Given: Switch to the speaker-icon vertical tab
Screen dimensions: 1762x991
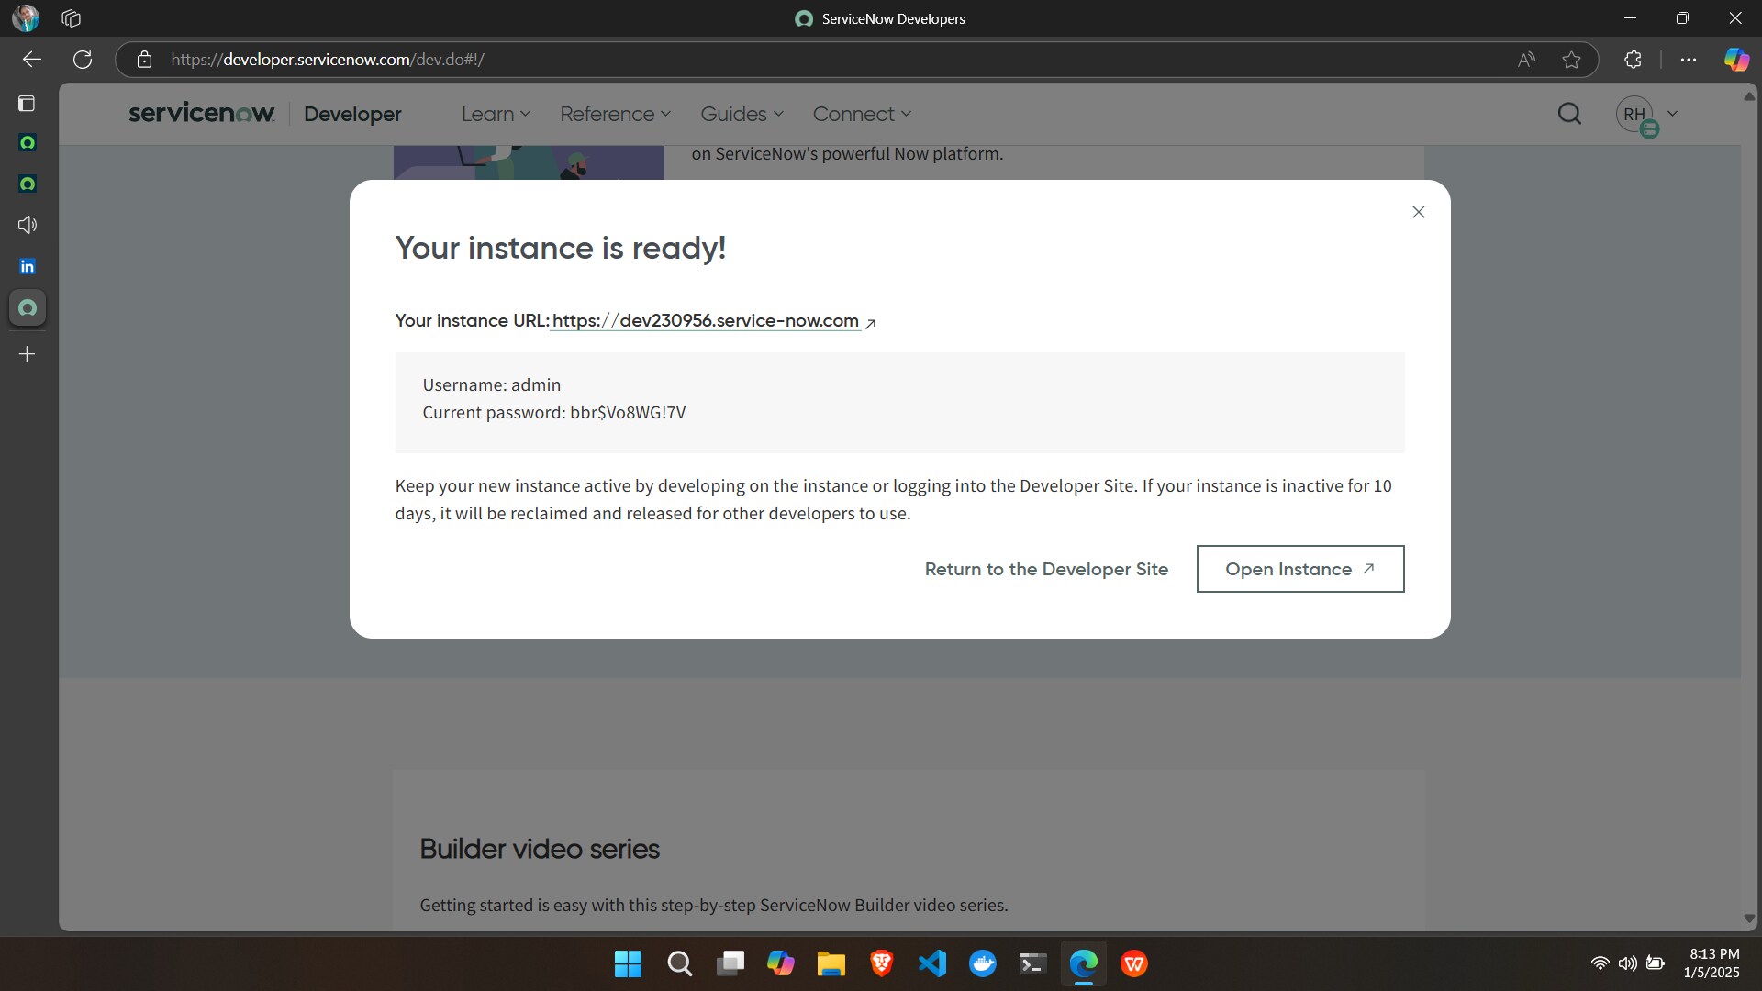Looking at the screenshot, I should [28, 225].
